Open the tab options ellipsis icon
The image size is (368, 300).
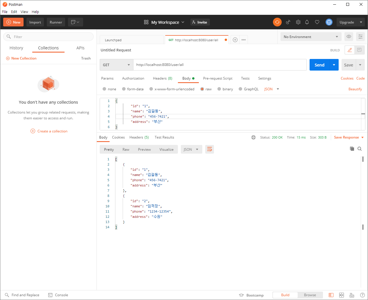point(244,40)
